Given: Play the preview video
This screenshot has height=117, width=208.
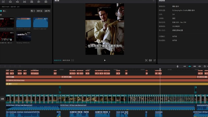Looking at the screenshot, I should point(105,60).
